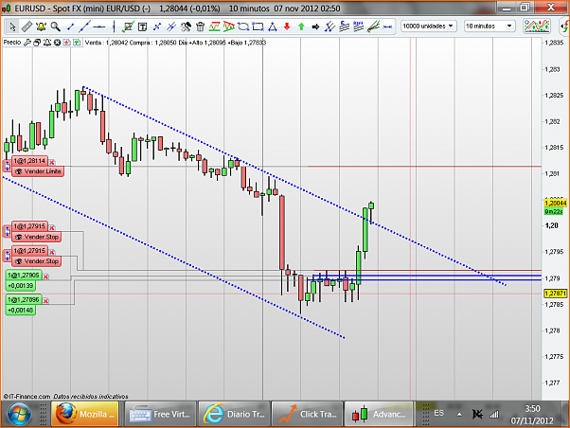The height and width of the screenshot is (428, 570).
Task: Select the rectangle drawing tool
Action: [258, 27]
